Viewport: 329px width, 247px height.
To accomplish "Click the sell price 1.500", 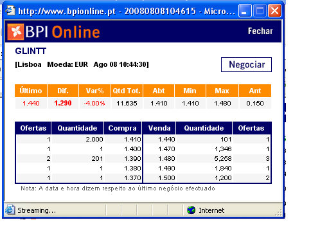I will click(166, 178).
